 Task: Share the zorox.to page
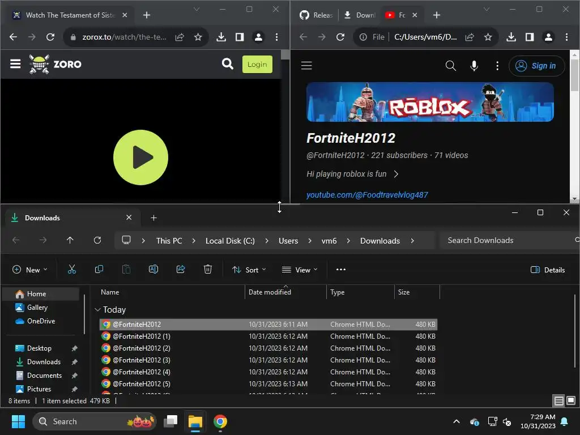[180, 37]
